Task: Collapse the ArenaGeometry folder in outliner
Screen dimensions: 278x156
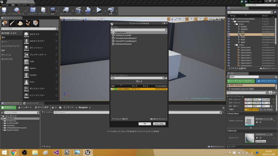Action: point(233,22)
